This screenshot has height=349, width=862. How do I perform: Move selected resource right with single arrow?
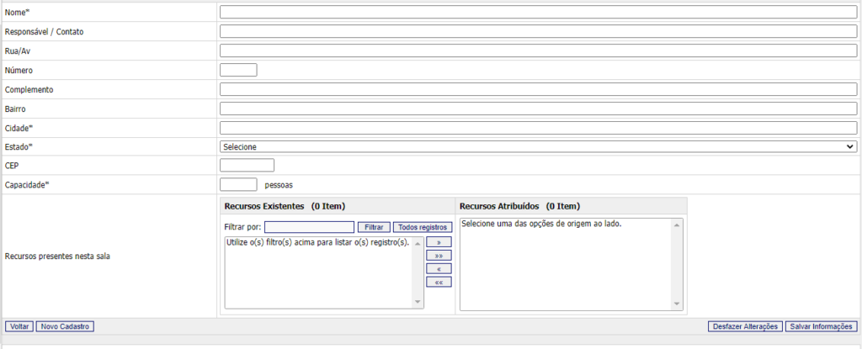439,241
